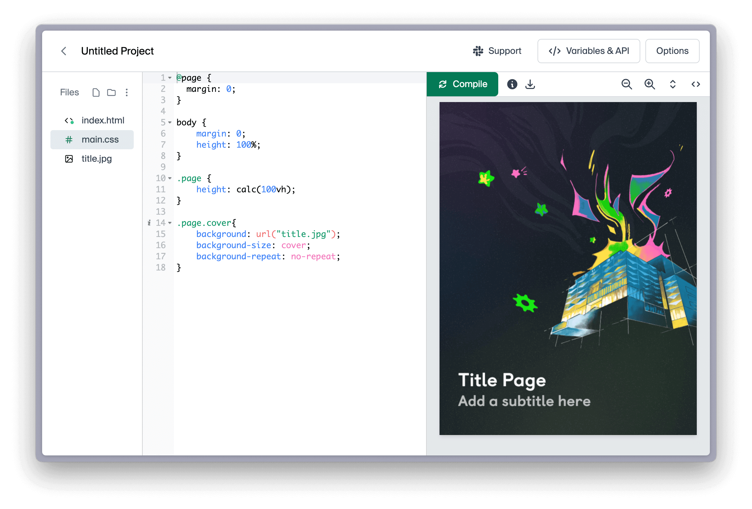Navigate back using the back arrow
This screenshot has width=752, height=509.
click(64, 51)
